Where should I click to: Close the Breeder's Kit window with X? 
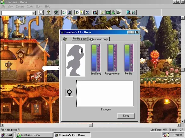pos(137,32)
